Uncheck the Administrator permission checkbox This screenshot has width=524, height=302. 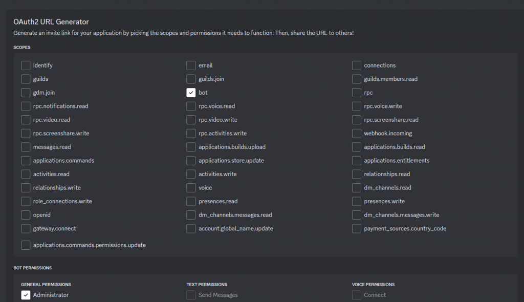[26, 295]
